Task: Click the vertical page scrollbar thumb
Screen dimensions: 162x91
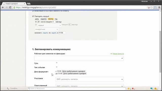Action: coord(160,52)
